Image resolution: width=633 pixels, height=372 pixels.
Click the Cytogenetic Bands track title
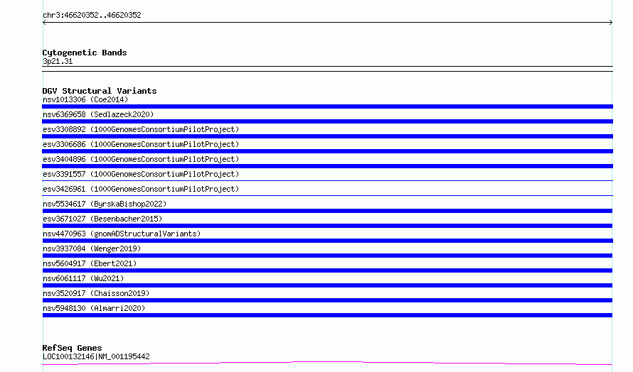tap(85, 53)
